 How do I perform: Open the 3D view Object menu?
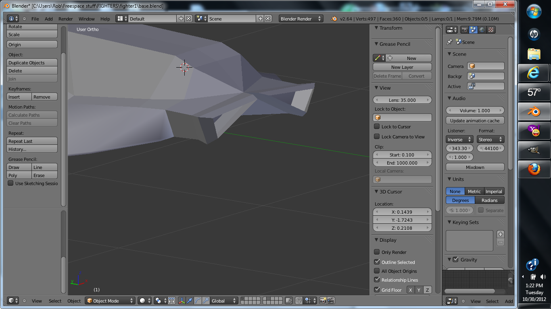tap(74, 301)
